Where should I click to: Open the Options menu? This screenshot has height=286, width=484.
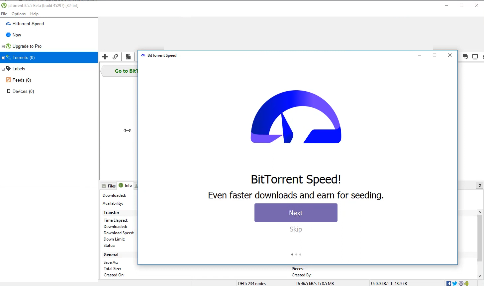pyautogui.click(x=19, y=14)
